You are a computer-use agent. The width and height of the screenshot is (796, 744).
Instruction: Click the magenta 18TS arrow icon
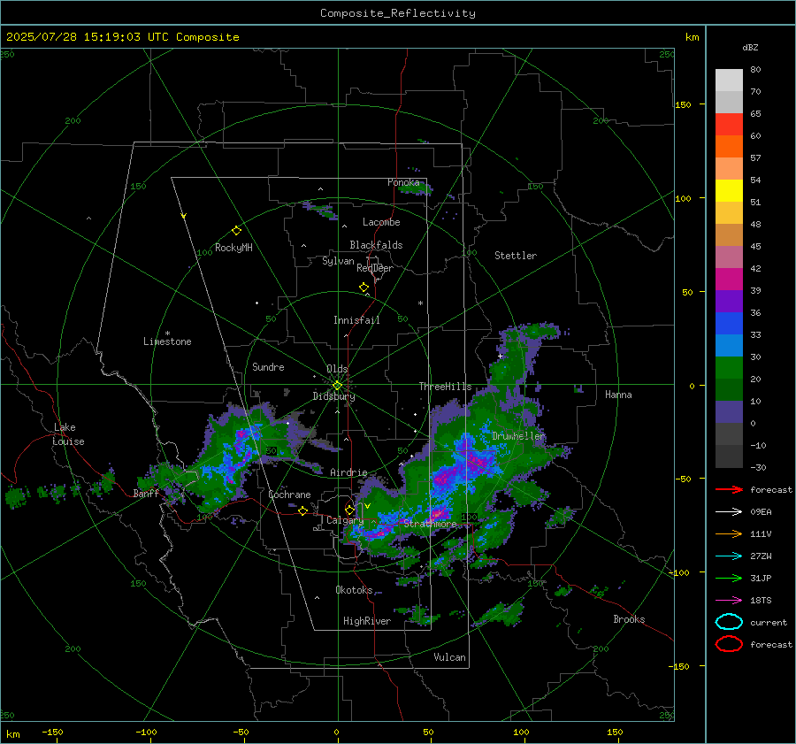coord(729,601)
